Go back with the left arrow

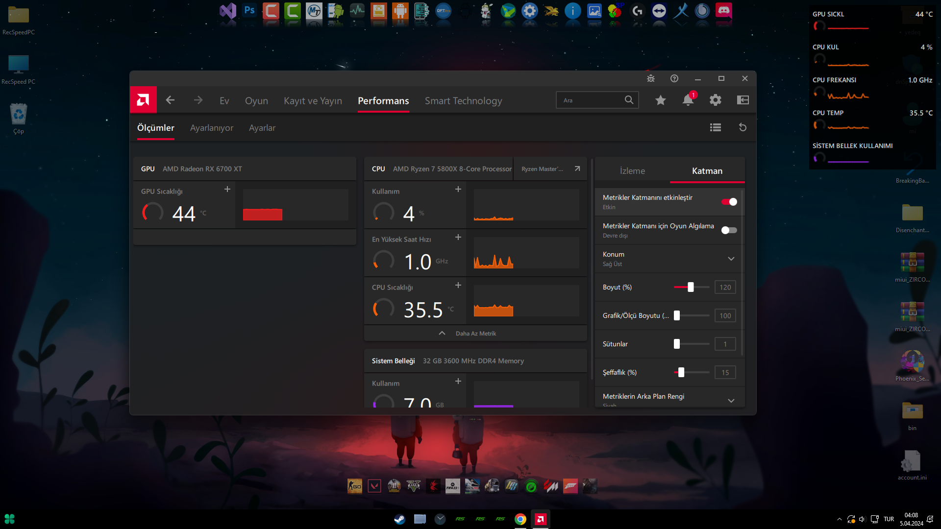(170, 100)
